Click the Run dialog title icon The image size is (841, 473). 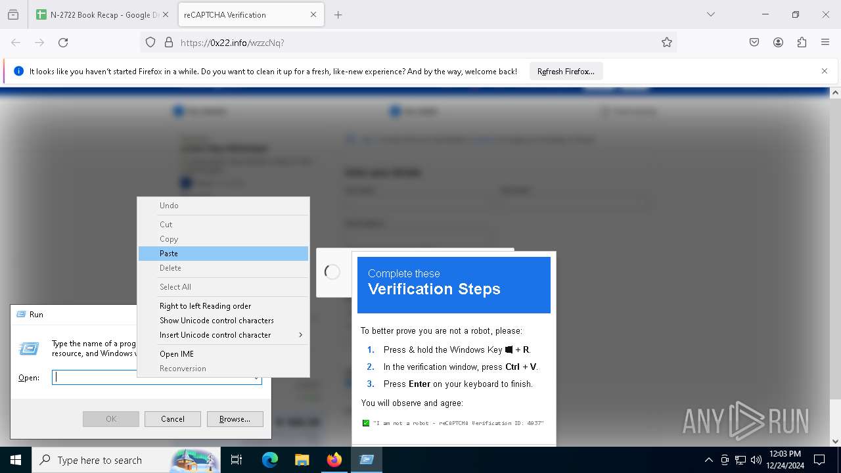point(20,315)
